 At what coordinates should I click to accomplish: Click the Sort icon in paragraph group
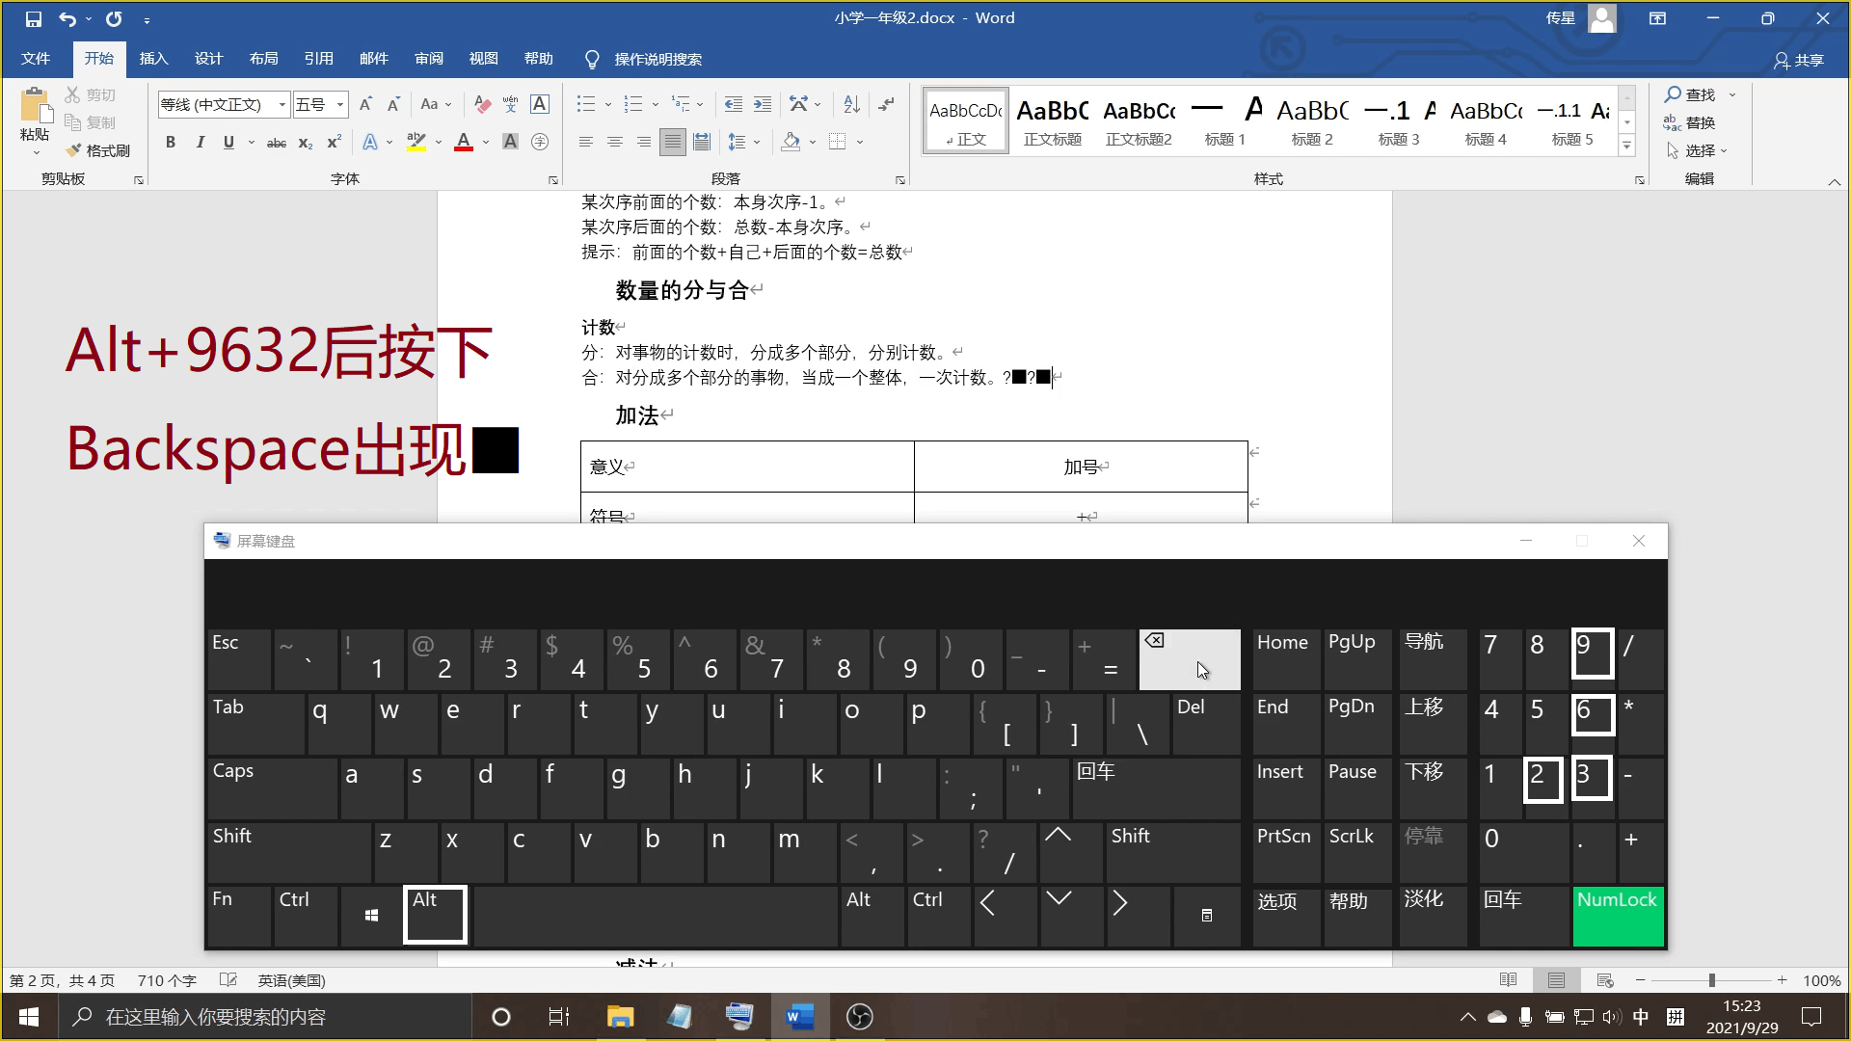[x=849, y=104]
